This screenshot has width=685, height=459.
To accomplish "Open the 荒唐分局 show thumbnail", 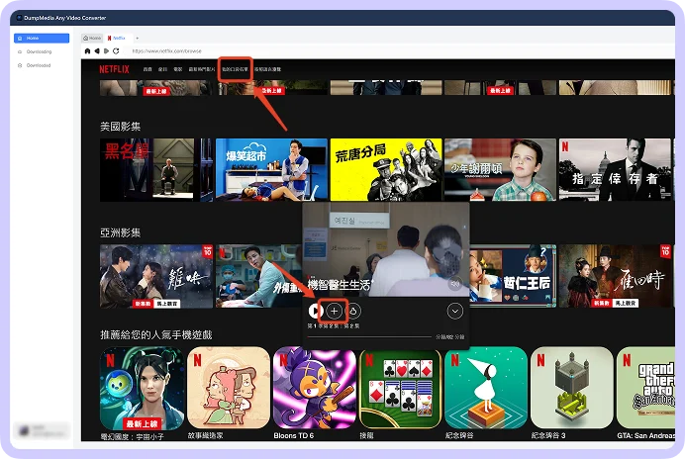I will click(386, 170).
